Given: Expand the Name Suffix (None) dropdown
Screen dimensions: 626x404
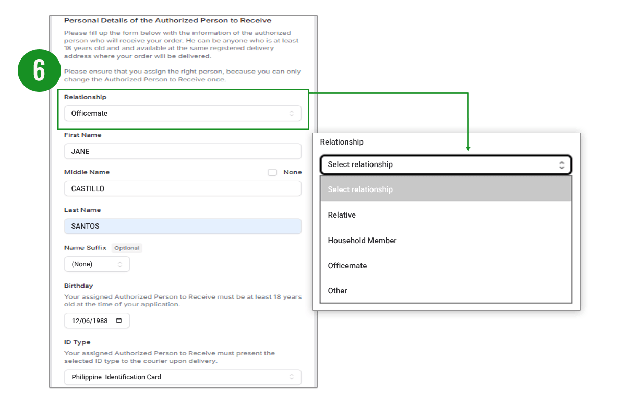Looking at the screenshot, I should click(x=97, y=264).
